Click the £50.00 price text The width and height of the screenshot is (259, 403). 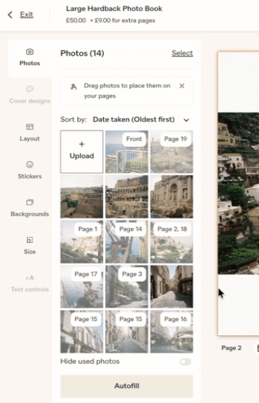pyautogui.click(x=76, y=20)
